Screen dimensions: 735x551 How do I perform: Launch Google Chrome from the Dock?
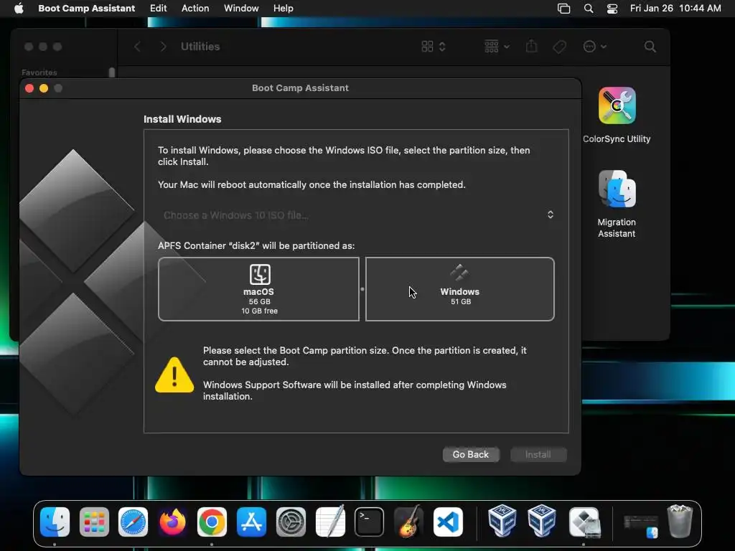coord(212,522)
